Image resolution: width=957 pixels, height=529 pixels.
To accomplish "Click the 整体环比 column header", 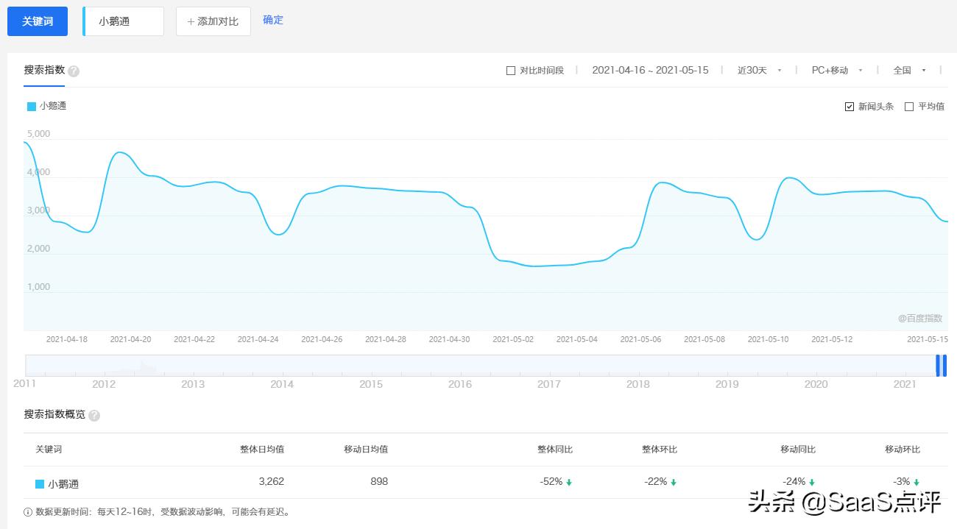I will coord(660,450).
